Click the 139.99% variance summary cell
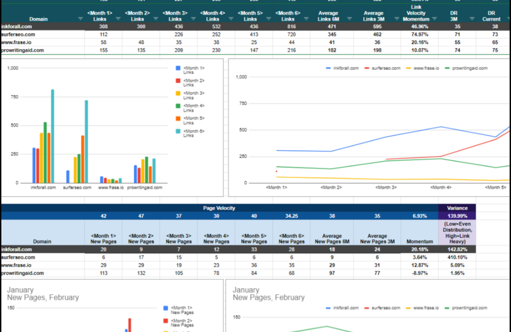 point(457,216)
